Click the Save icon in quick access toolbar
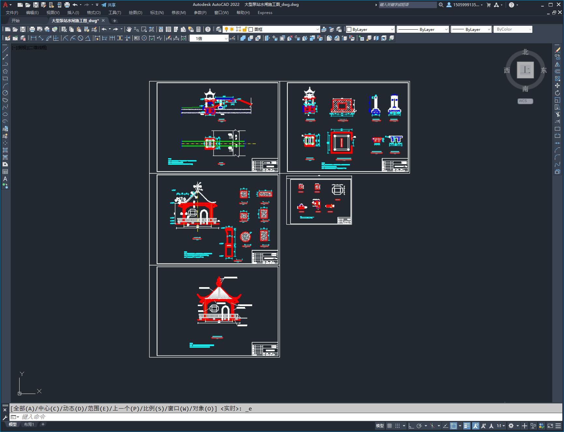Viewport: 564px width, 432px height. (36, 5)
